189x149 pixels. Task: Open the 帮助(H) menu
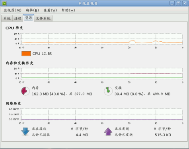[68, 10]
